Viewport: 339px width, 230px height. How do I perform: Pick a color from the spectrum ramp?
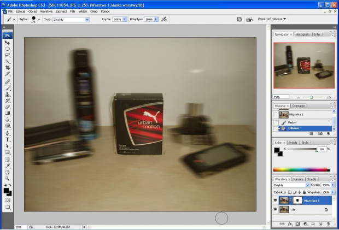(x=301, y=170)
